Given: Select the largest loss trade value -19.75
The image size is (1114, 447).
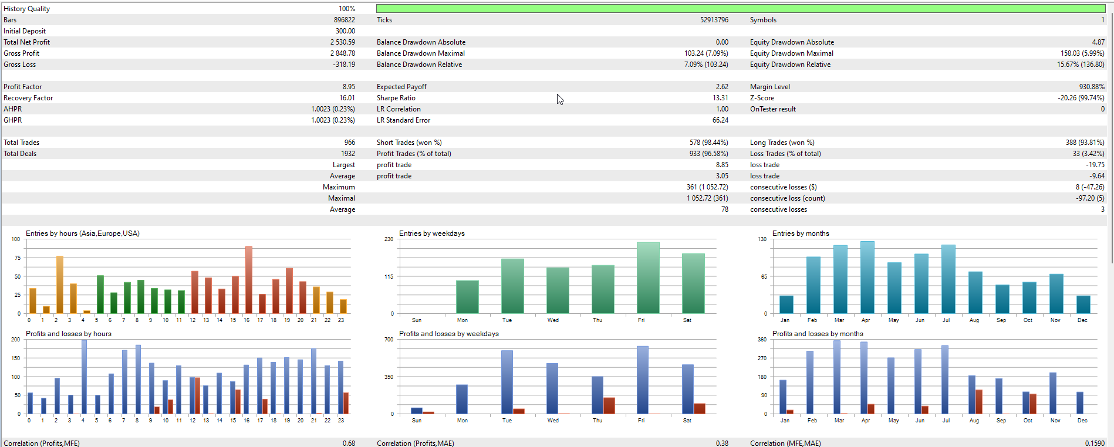Looking at the screenshot, I should coord(1095,165).
